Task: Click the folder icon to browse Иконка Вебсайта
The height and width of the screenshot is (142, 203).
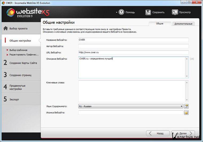Action: pos(186,113)
